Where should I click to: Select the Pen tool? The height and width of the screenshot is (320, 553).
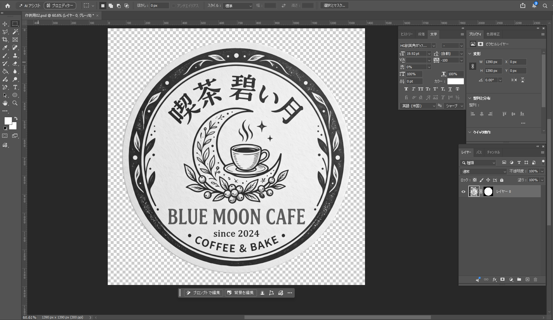pyautogui.click(x=5, y=87)
